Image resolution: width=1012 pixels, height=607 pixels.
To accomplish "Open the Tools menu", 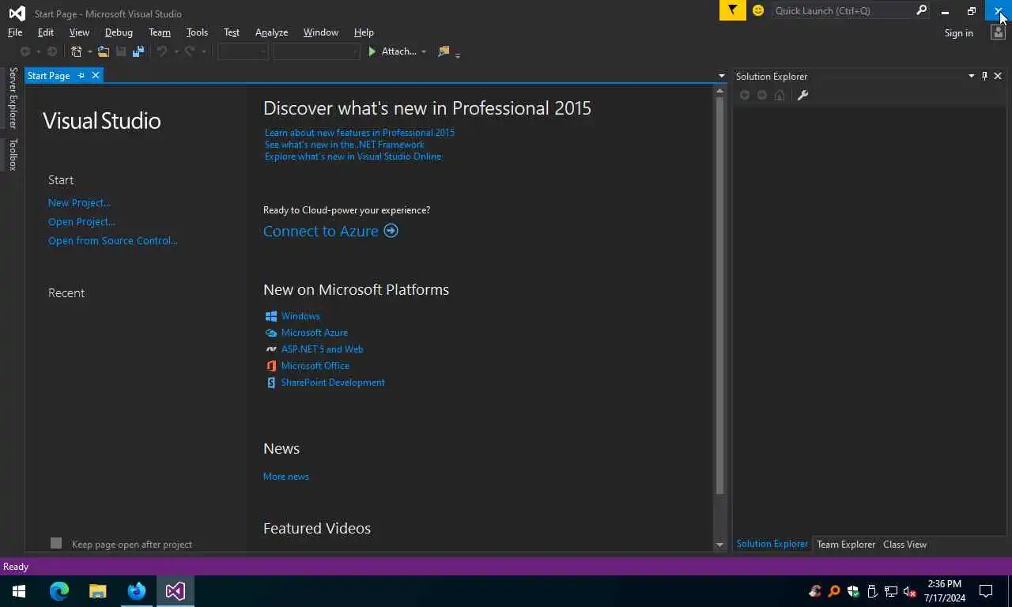I will click(x=197, y=32).
